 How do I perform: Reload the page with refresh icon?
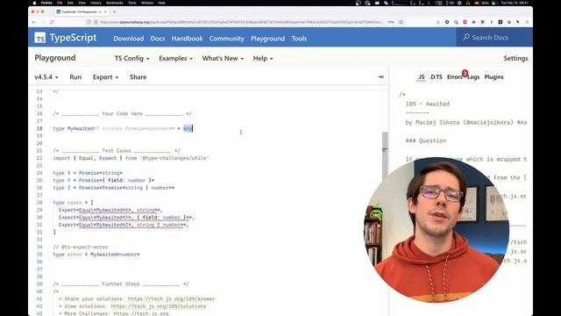(52, 22)
